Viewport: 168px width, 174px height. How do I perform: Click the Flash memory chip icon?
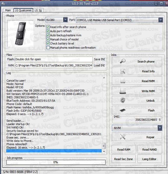pos(123,110)
